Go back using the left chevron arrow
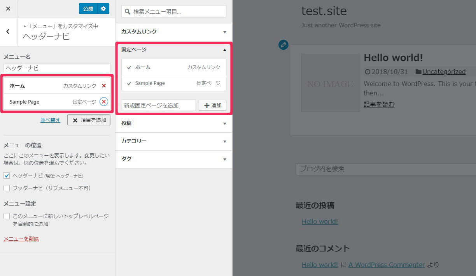The image size is (476, 276). 8,32
